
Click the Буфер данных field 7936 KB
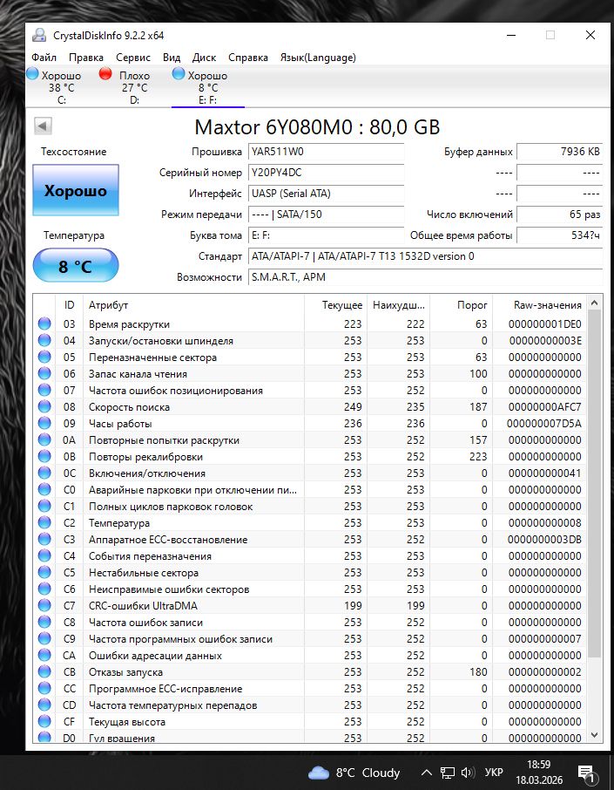(560, 152)
